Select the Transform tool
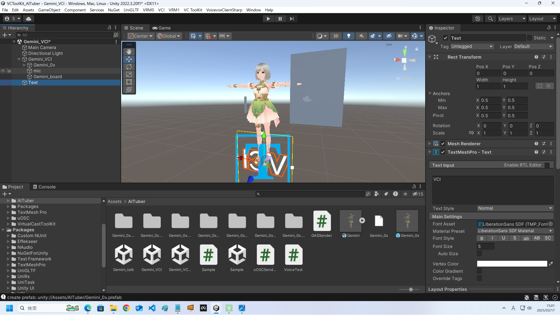Screen dimensions: 560x315 point(129,90)
